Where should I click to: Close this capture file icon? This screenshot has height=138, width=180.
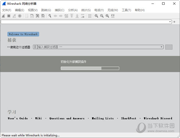(x=37, y=16)
